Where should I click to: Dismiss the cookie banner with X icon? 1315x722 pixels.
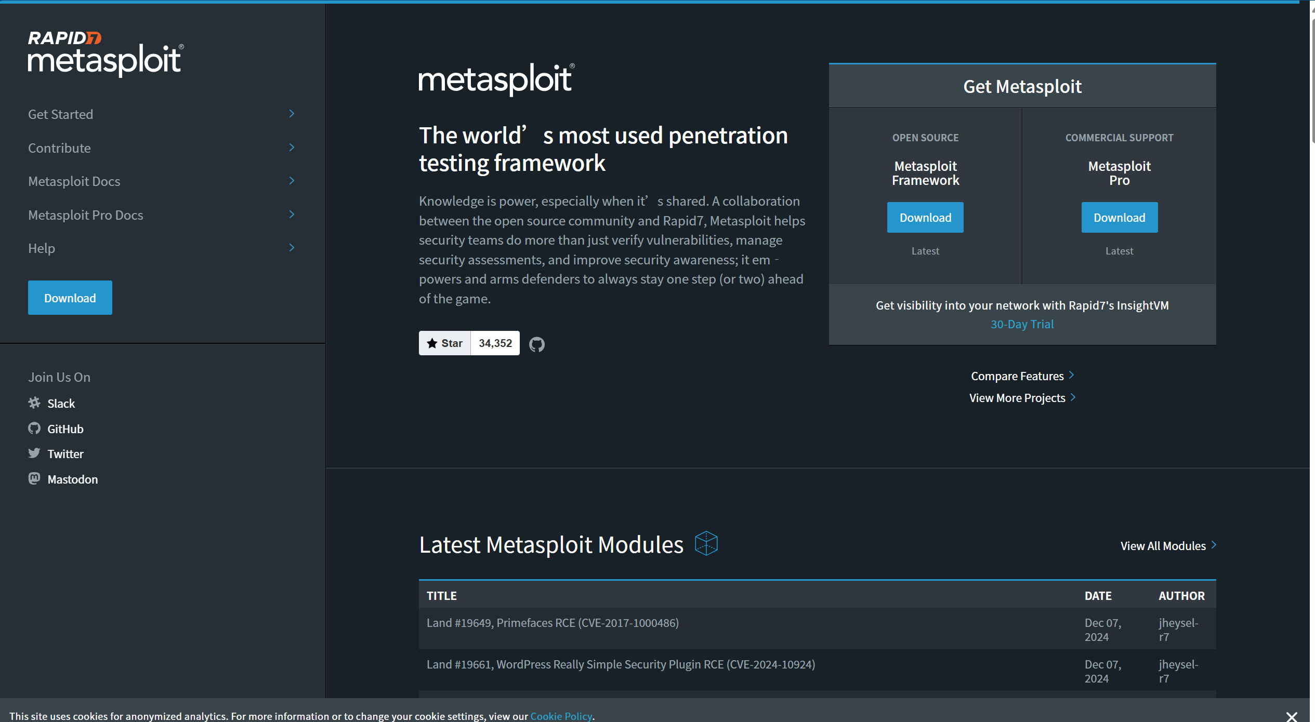point(1291,716)
